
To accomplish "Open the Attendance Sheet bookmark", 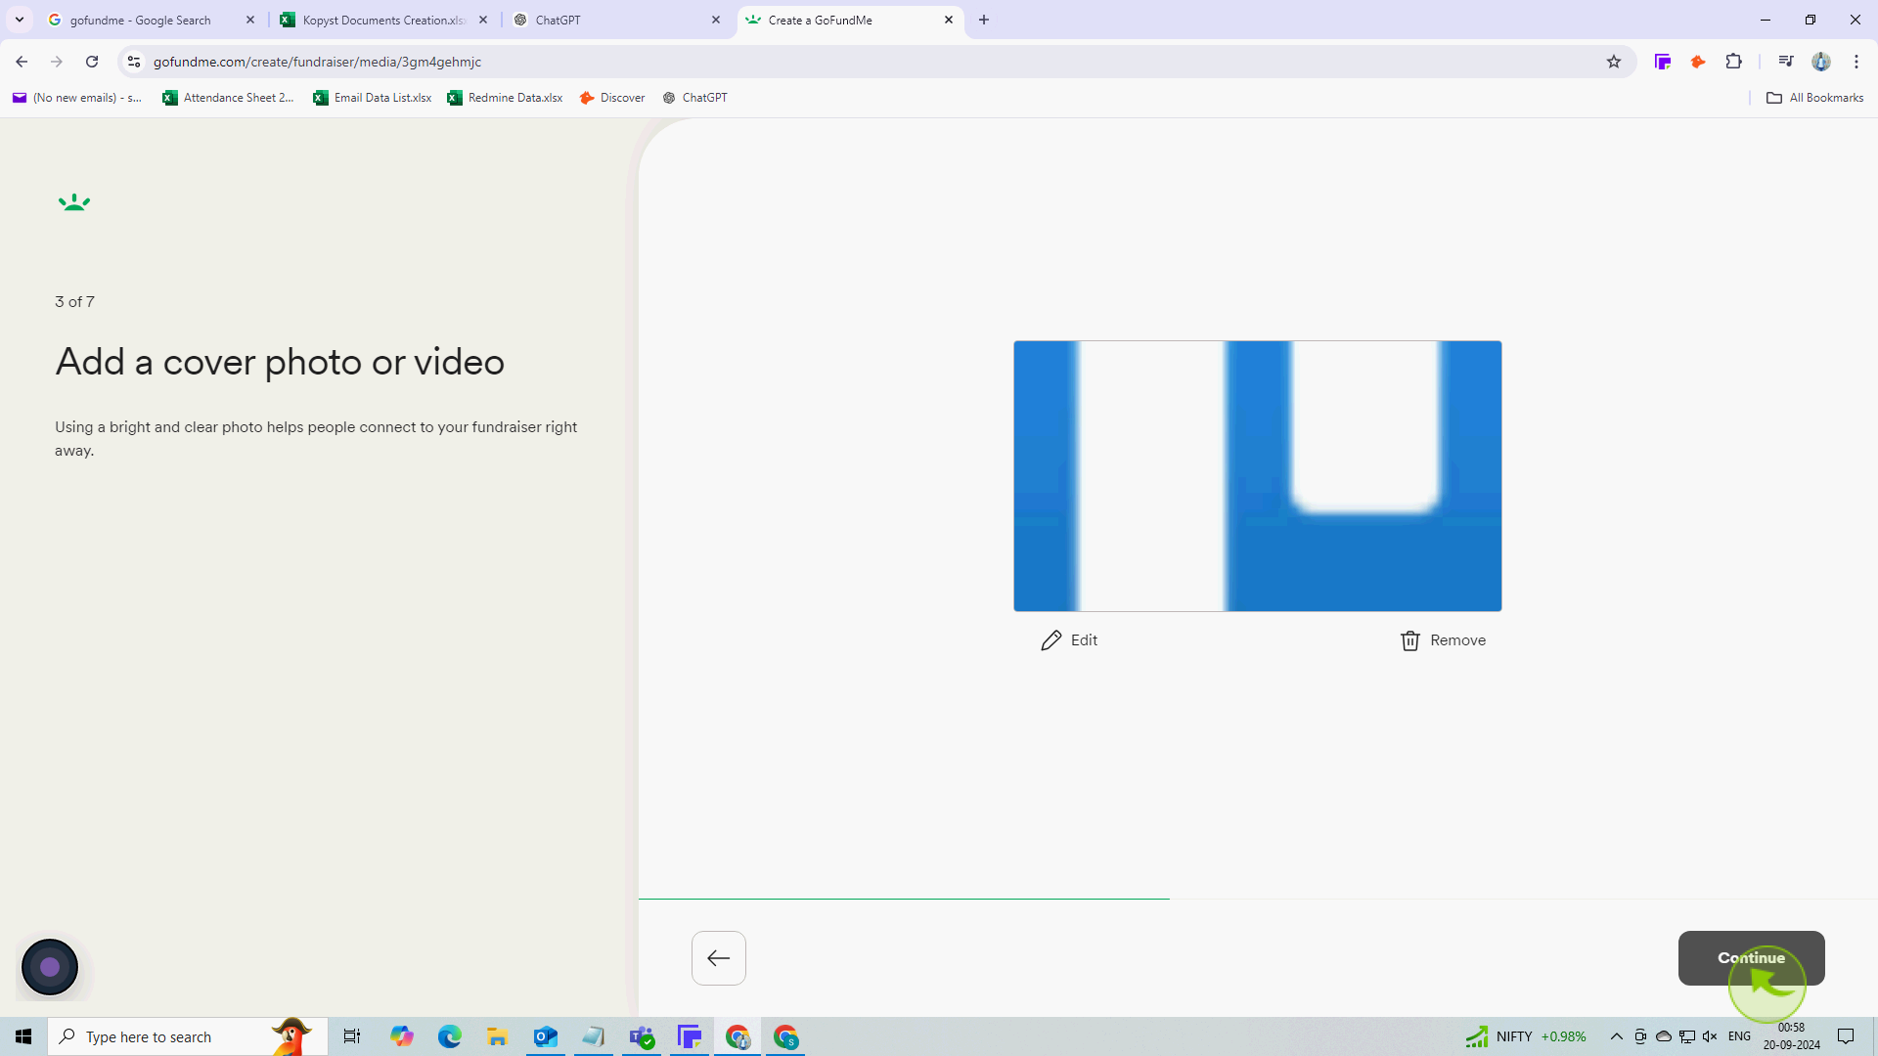I will click(x=228, y=98).
